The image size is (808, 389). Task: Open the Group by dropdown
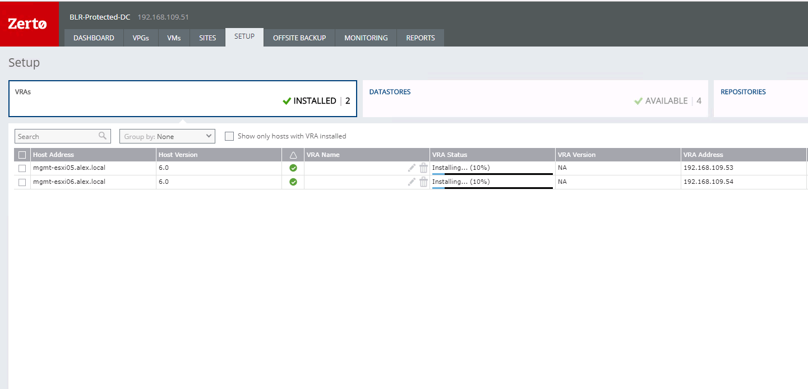167,136
